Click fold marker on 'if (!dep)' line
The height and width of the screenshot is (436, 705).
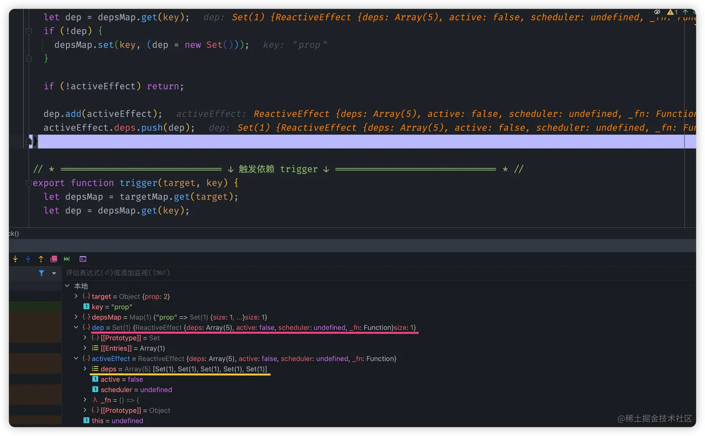click(29, 31)
